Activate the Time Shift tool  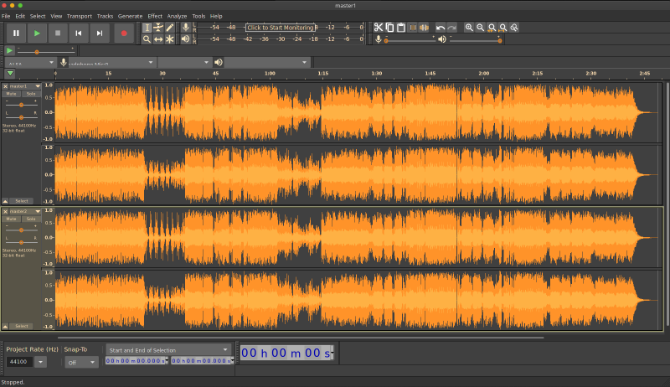tap(158, 39)
